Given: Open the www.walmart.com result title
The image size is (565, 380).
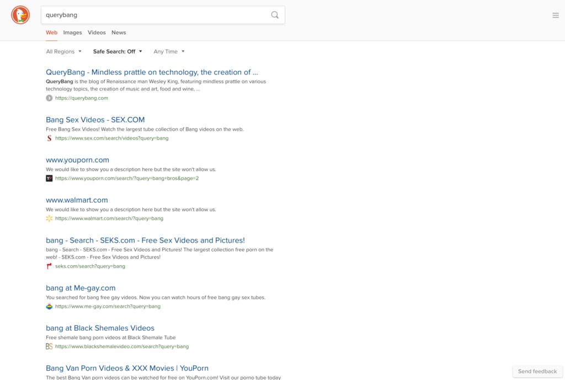Looking at the screenshot, I should click(x=77, y=200).
